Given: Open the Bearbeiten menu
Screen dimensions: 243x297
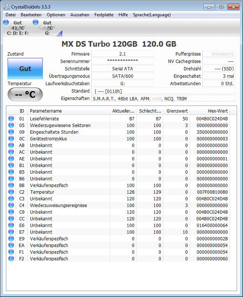Looking at the screenshot, I should [31, 15].
